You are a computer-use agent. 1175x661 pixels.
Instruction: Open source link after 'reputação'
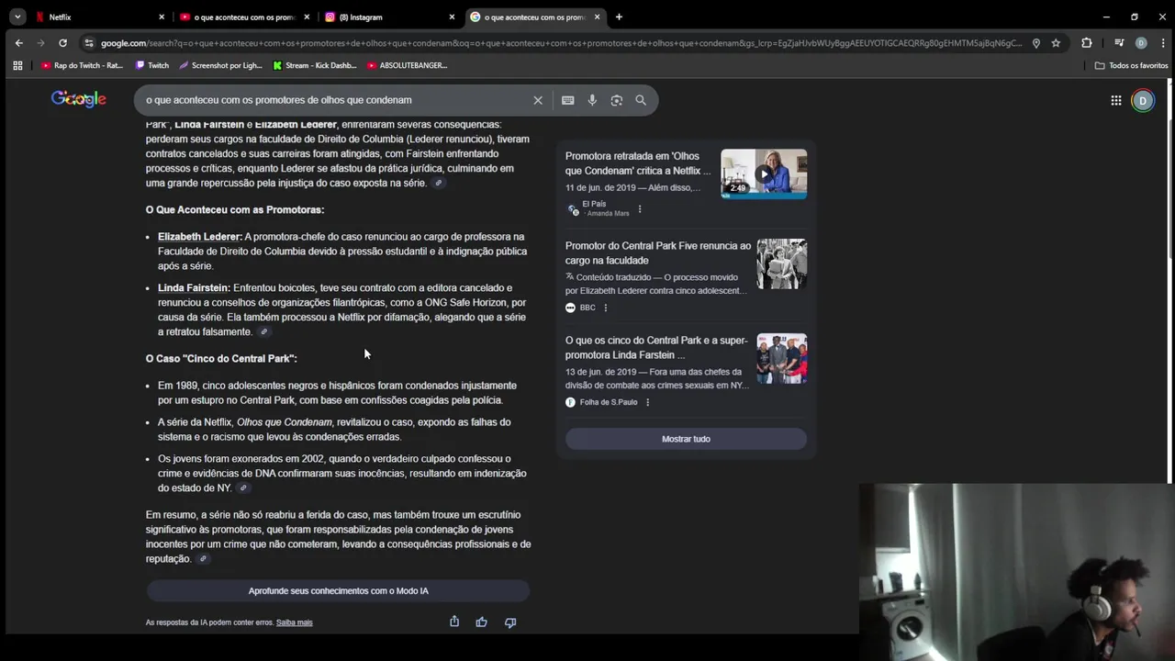pos(203,559)
